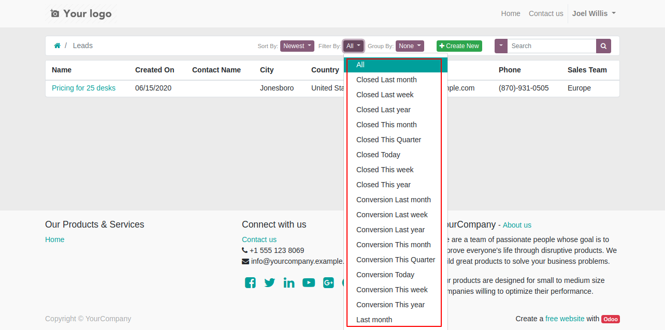
Task: Choose the Conversion This year filter
Action: (396, 305)
